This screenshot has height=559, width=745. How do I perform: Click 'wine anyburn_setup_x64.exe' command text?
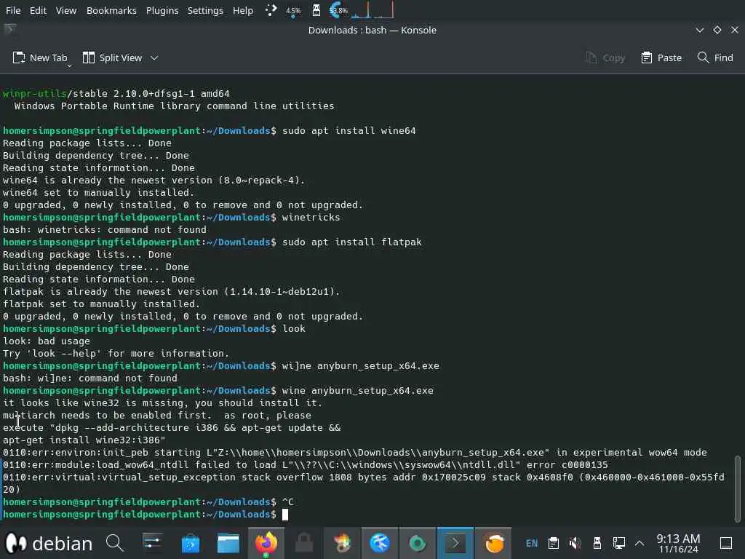coord(357,390)
